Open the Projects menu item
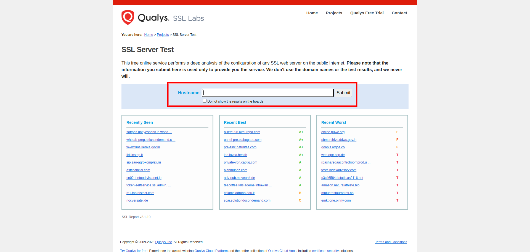Image resolution: width=530 pixels, height=252 pixels. click(x=334, y=13)
